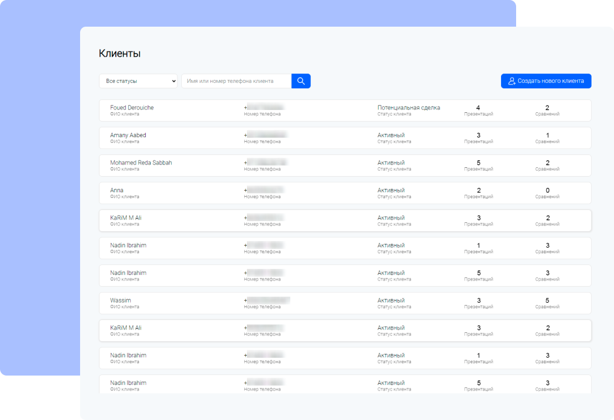This screenshot has width=614, height=420.
Task: Click presentations count 4 in Foued Derouiche row
Action: (478, 108)
